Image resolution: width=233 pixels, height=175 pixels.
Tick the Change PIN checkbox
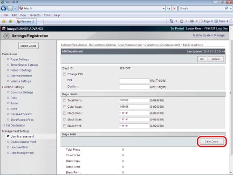(x=64, y=74)
